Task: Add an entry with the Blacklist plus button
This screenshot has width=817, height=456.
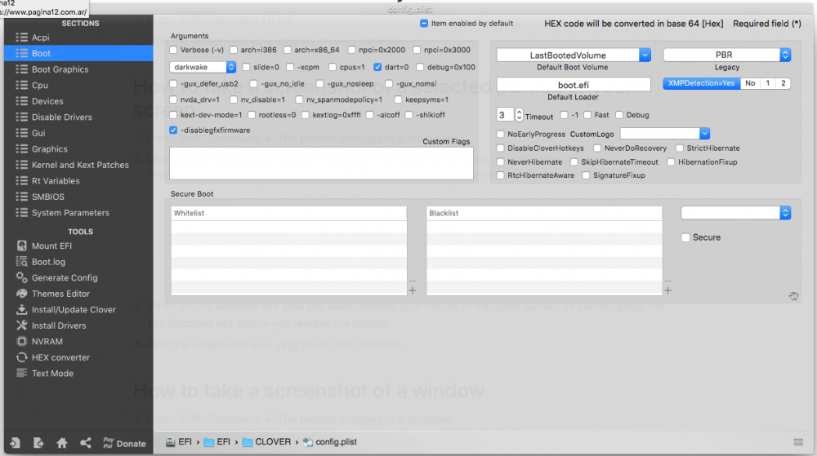Action: tap(668, 290)
